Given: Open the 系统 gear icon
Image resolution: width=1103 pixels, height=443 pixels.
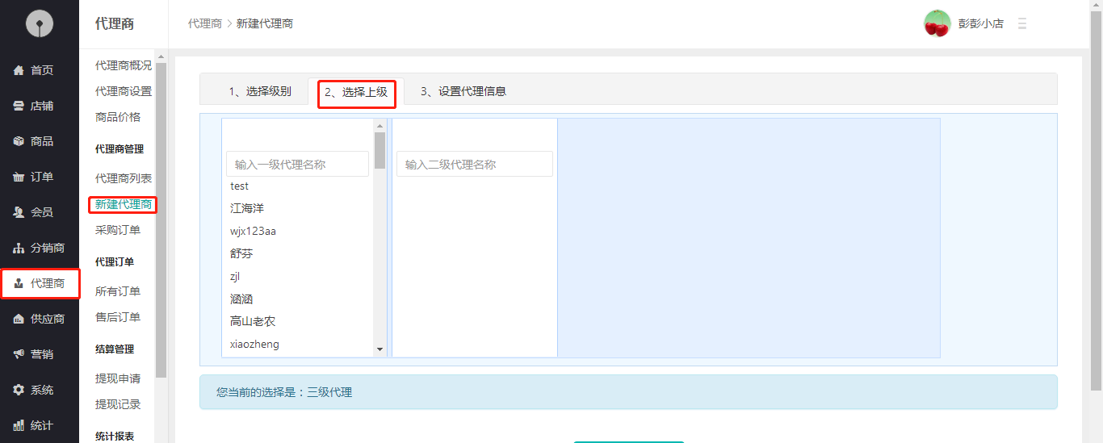Looking at the screenshot, I should 19,390.
